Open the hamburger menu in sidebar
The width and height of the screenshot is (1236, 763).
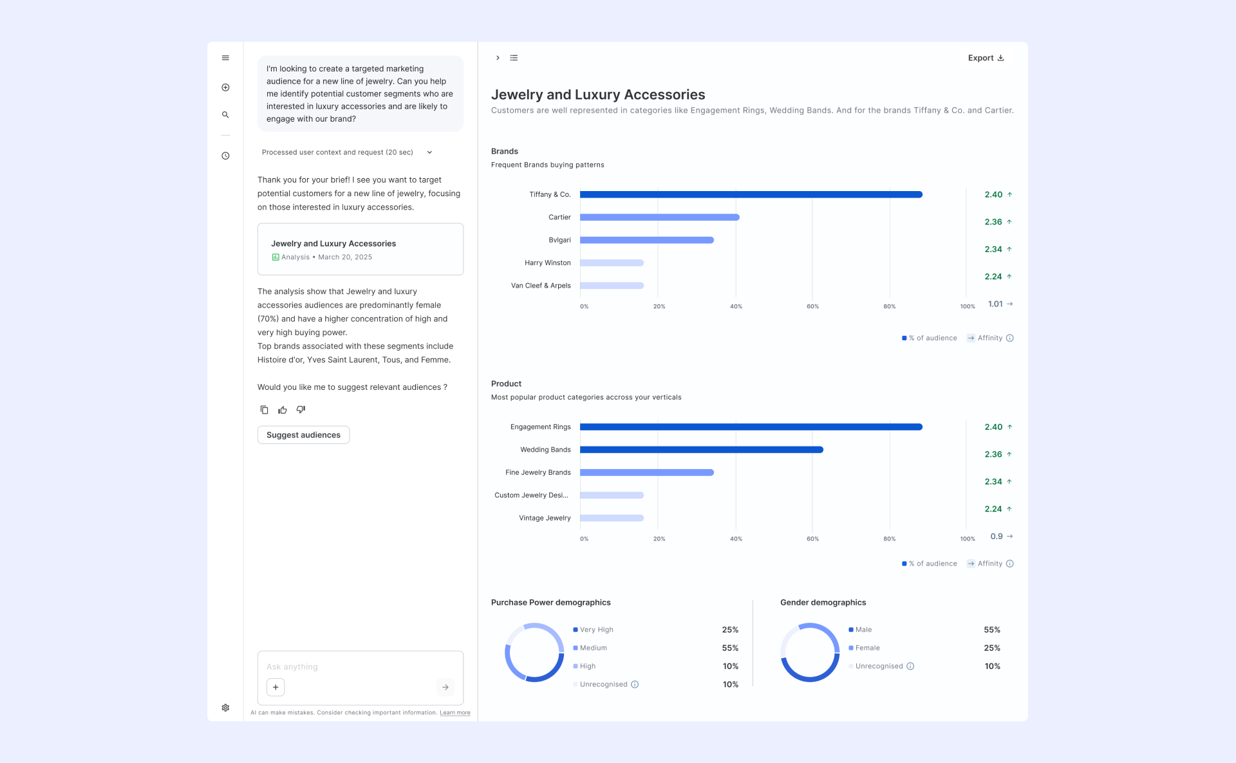(x=225, y=58)
